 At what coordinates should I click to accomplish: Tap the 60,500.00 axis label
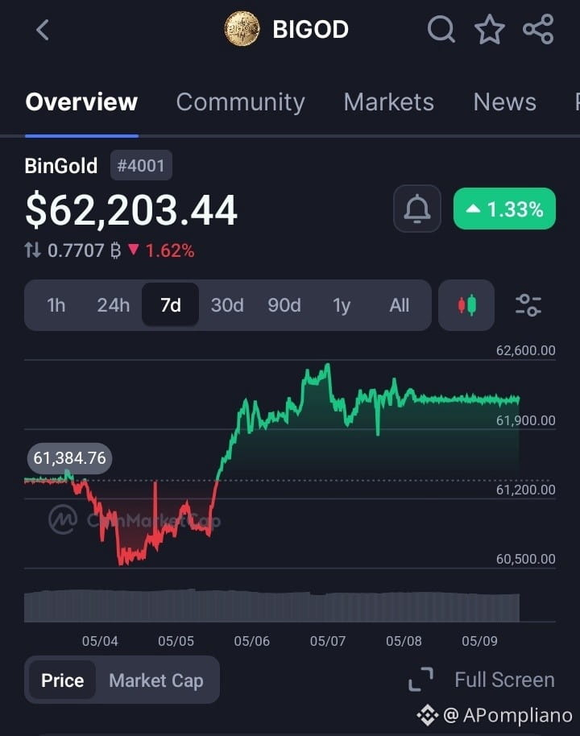pyautogui.click(x=525, y=559)
